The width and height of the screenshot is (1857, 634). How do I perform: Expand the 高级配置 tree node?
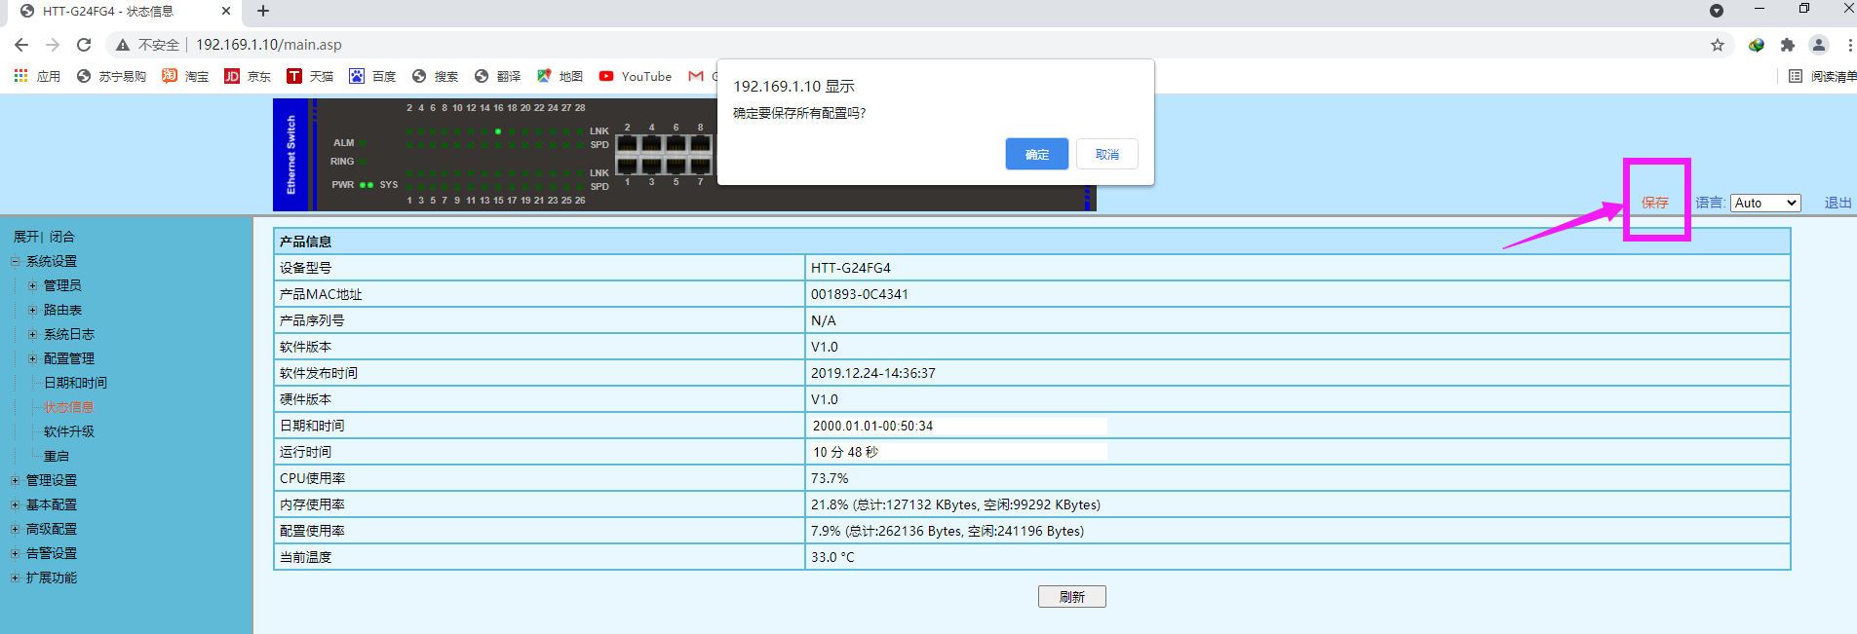click(15, 529)
